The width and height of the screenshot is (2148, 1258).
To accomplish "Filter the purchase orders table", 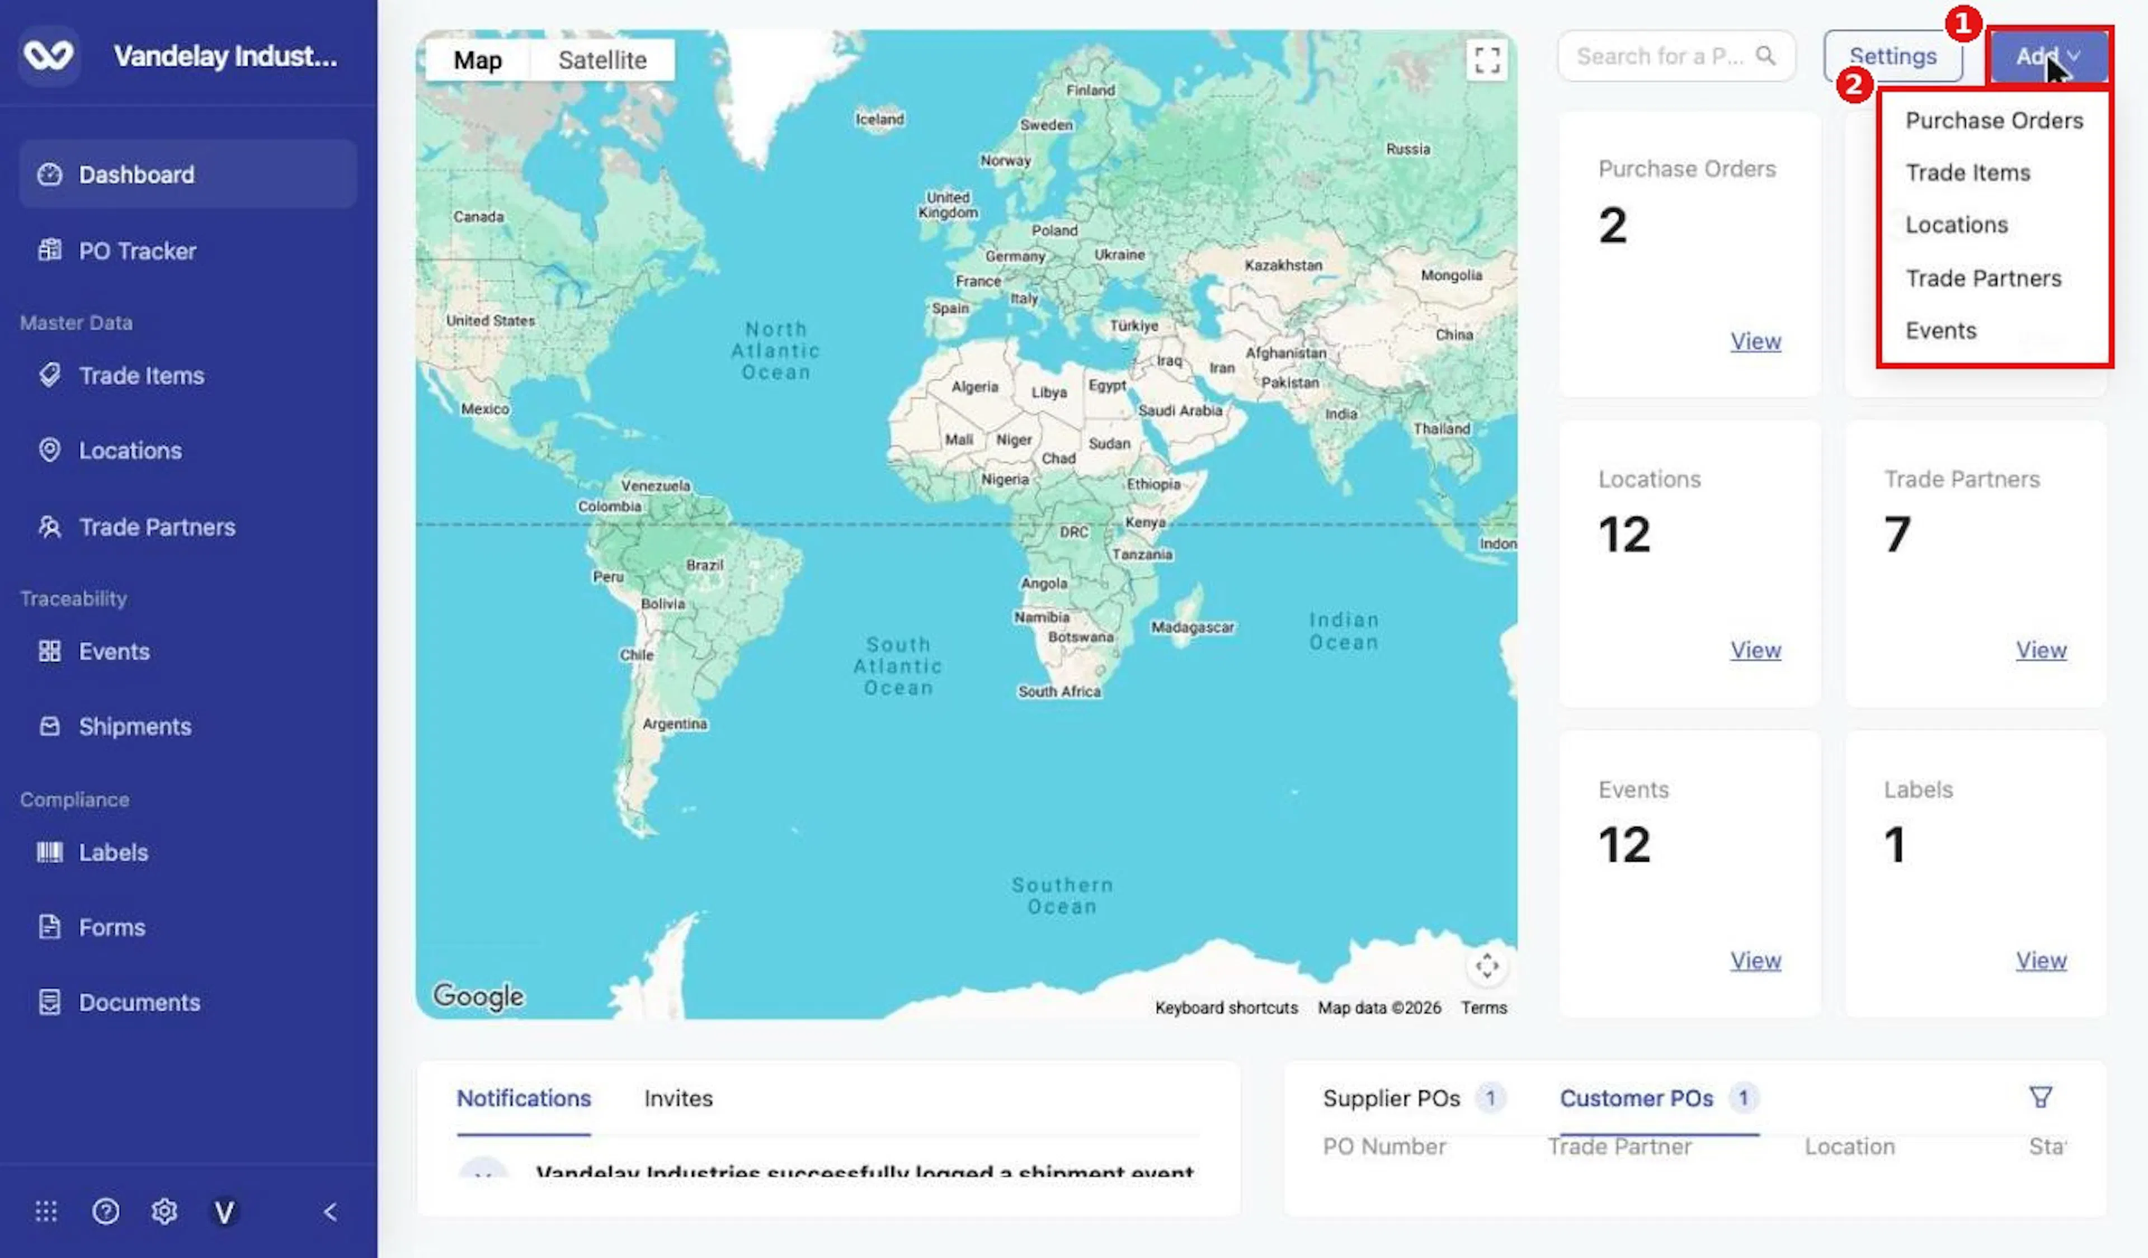I will coord(2041,1097).
